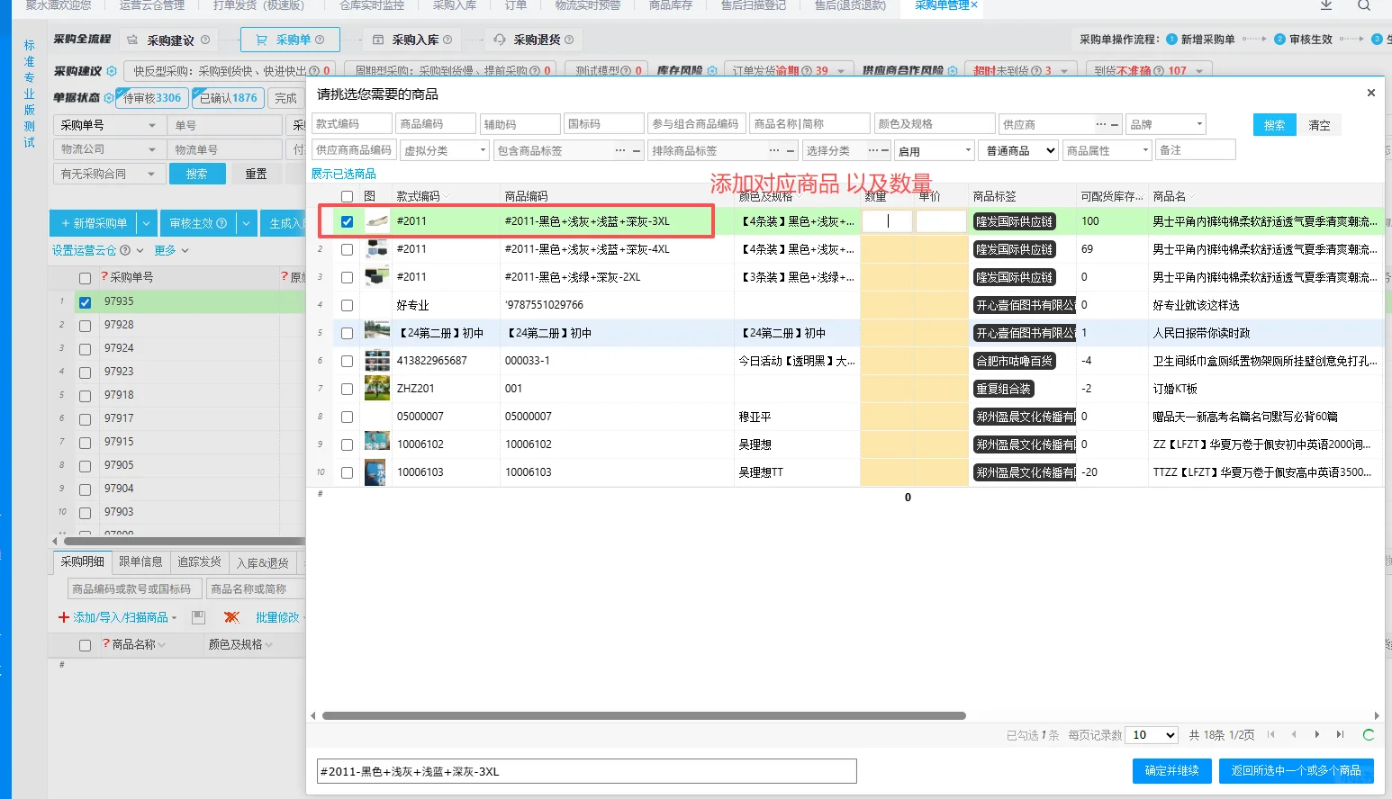This screenshot has height=799, width=1392.
Task: Check the 采购明细 header select-all checkbox
Action: (85, 645)
